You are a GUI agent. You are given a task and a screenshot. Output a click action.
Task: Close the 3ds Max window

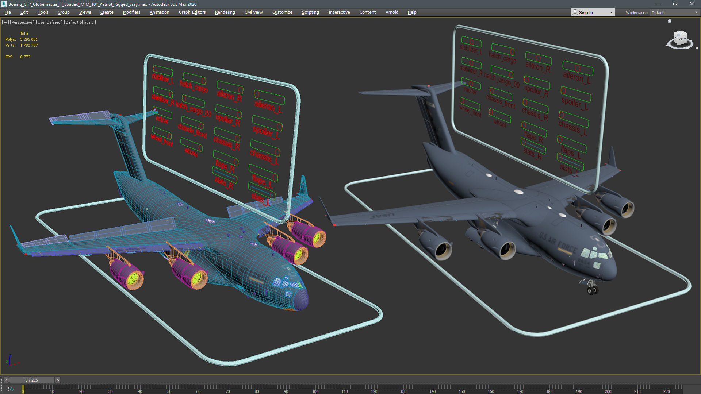tap(692, 4)
